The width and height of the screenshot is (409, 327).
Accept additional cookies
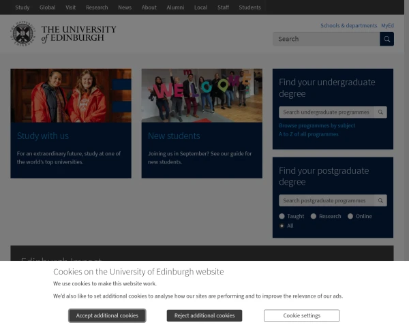107,315
